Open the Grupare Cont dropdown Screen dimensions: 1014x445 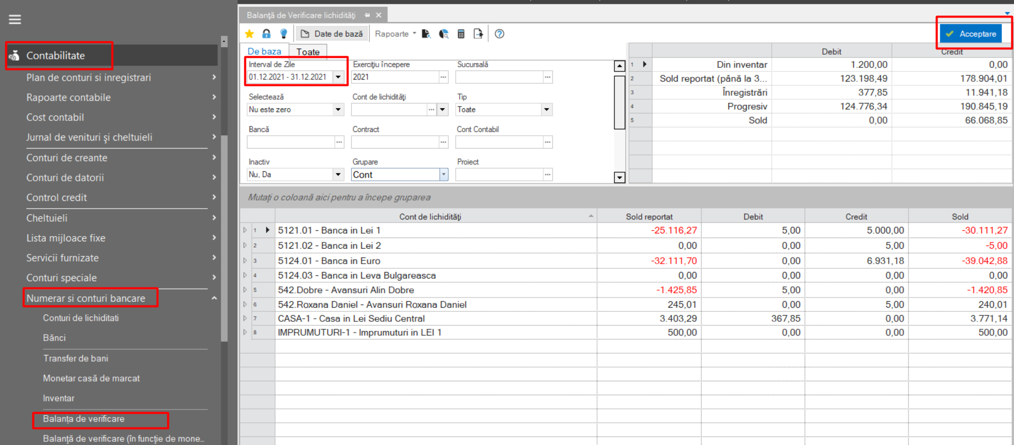(444, 174)
